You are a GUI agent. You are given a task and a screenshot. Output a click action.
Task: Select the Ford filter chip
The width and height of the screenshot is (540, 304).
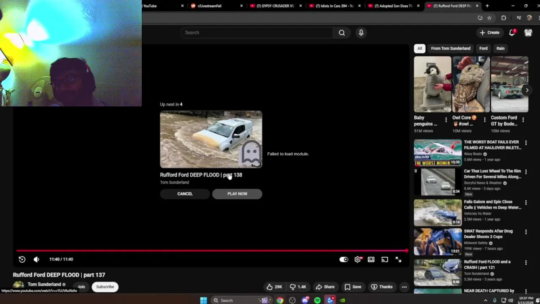click(483, 48)
